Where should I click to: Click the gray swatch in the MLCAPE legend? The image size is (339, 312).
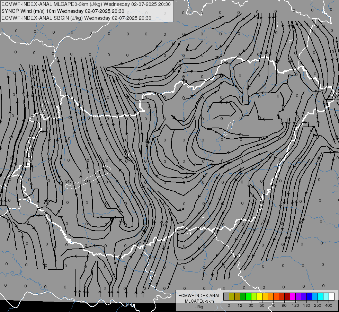[x=226, y=296]
